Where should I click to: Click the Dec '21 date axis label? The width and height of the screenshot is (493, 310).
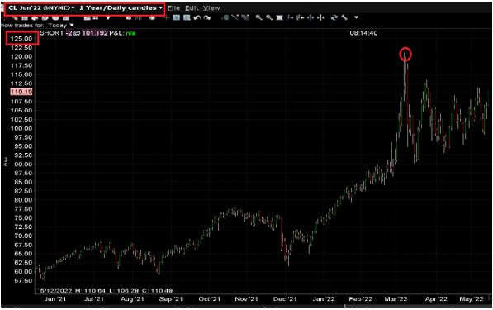click(285, 299)
